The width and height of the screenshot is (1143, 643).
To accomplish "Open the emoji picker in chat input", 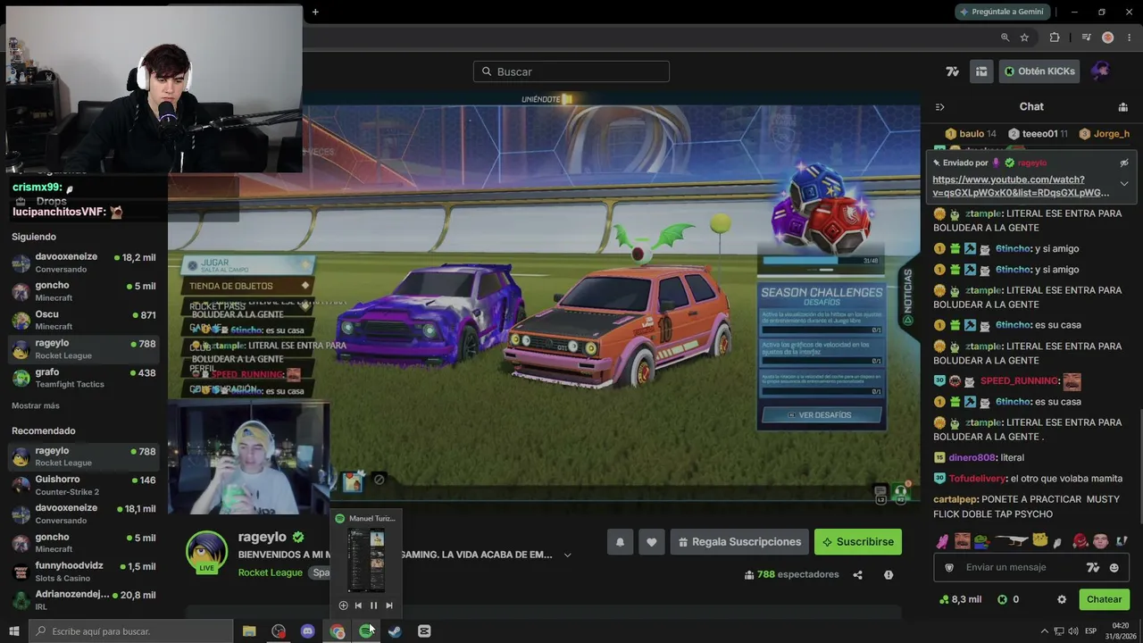I will tap(1114, 568).
